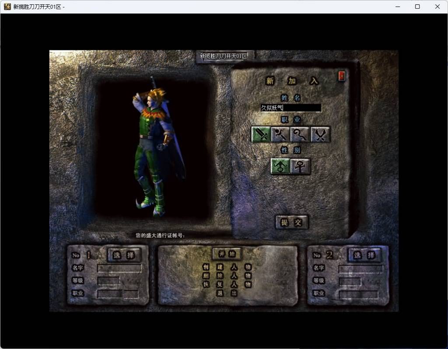Image resolution: width=448 pixels, height=349 pixels.
Task: Click 退出 to exit the game
Action: pos(227,293)
